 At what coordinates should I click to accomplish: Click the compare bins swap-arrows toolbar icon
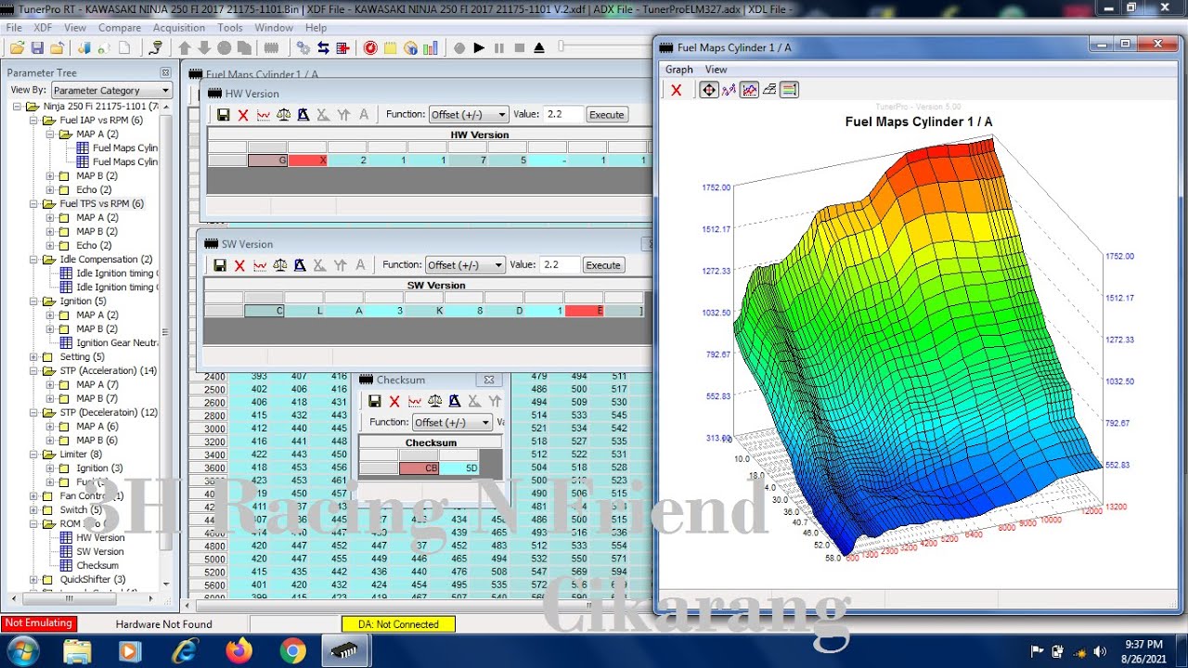tap(322, 47)
